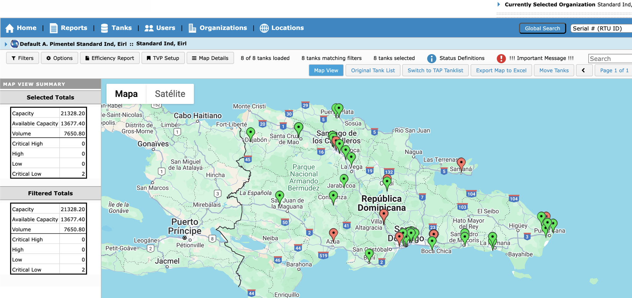This screenshot has height=298, width=632.
Task: Expand the Currently Selected Organization arrow
Action: coord(498,4)
